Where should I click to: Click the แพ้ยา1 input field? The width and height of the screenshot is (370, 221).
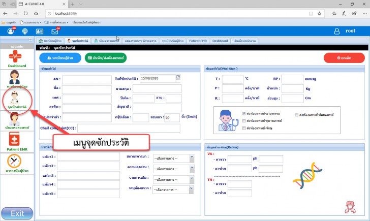point(88,156)
